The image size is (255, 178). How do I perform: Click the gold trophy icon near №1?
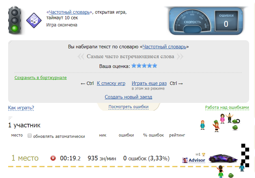click(x=204, y=154)
